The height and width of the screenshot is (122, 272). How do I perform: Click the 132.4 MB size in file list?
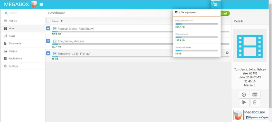point(56,47)
